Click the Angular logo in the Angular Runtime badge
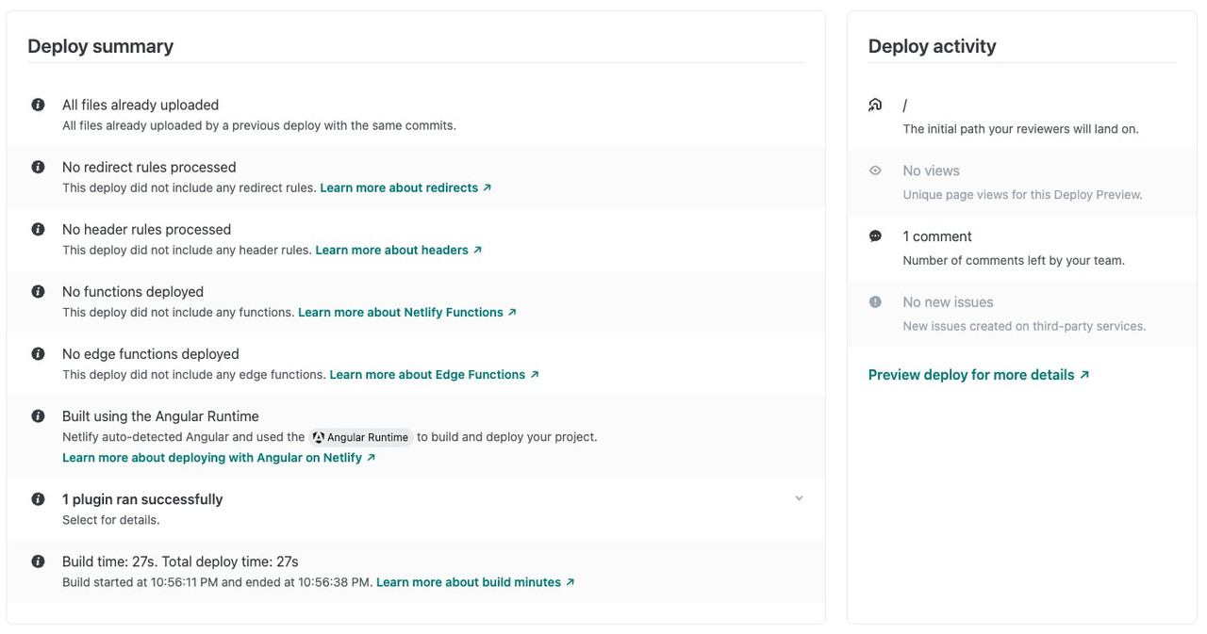Screen dimensions: 1207x634 click(x=319, y=437)
